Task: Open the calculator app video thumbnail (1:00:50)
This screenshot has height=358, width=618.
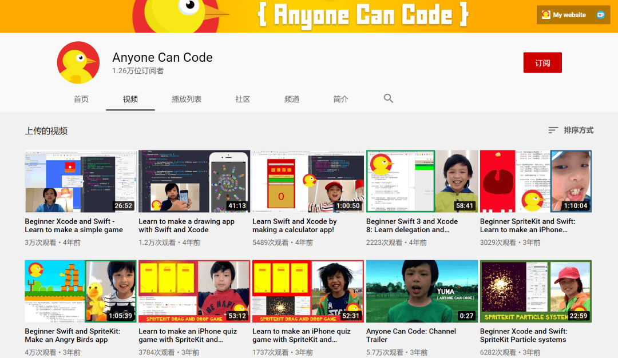Action: click(308, 181)
